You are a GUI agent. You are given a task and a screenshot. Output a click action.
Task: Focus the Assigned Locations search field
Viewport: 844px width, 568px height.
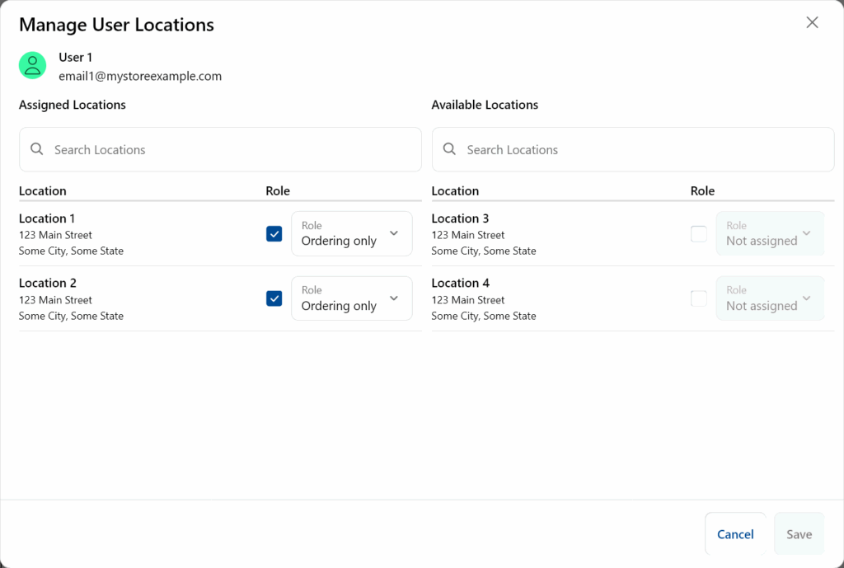click(x=231, y=149)
